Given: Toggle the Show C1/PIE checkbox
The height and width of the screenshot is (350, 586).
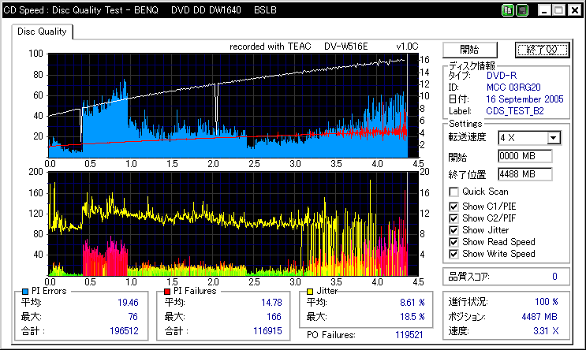Looking at the screenshot, I should click(x=453, y=207).
